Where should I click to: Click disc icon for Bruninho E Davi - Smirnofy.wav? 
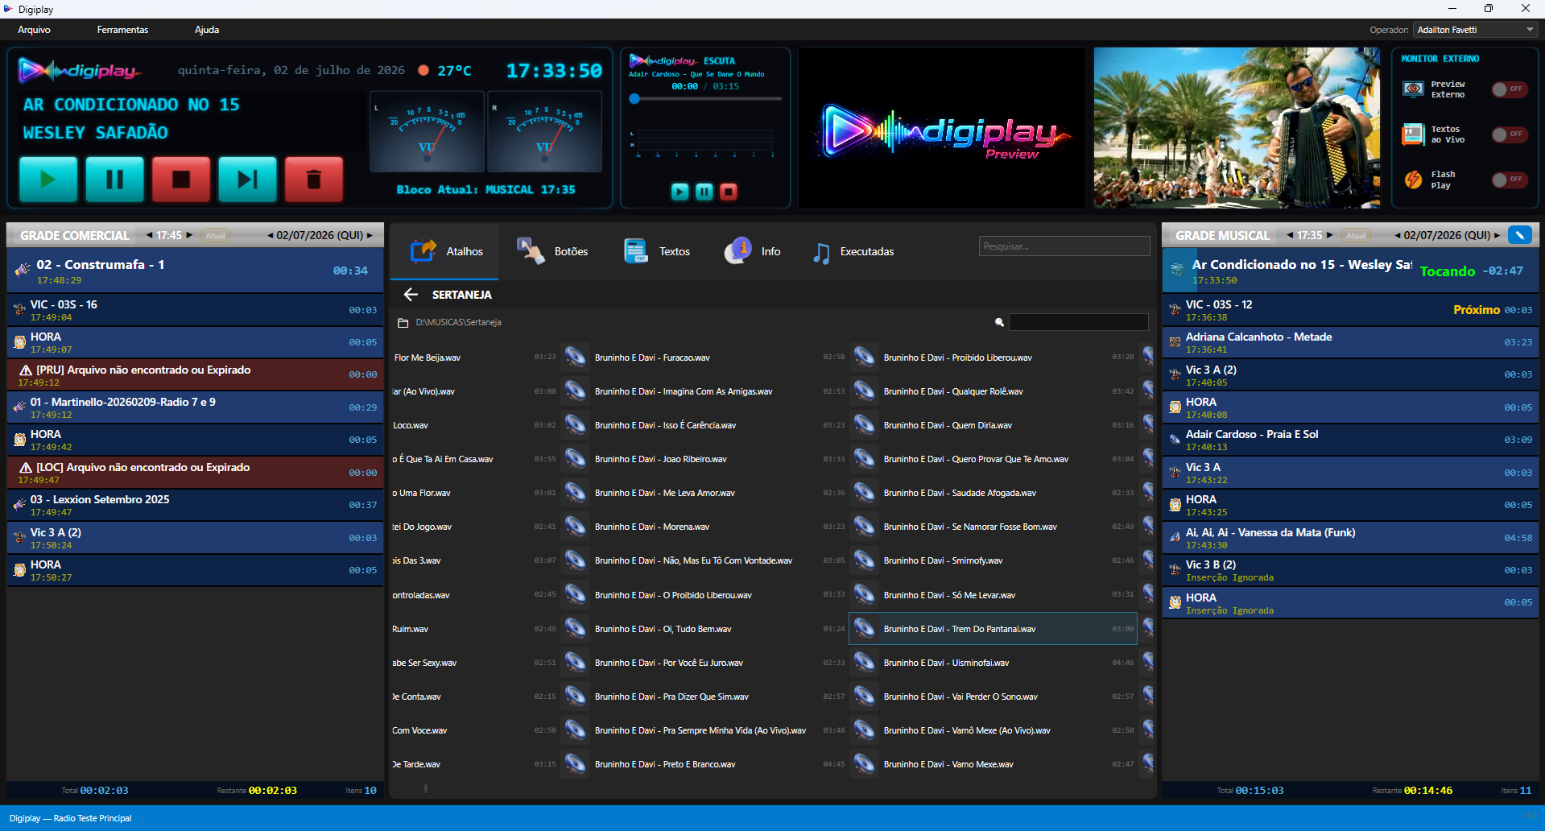[x=864, y=560]
